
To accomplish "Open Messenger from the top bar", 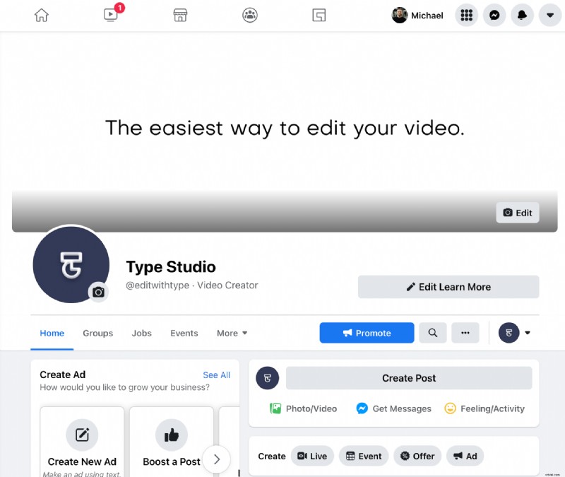I will (494, 15).
